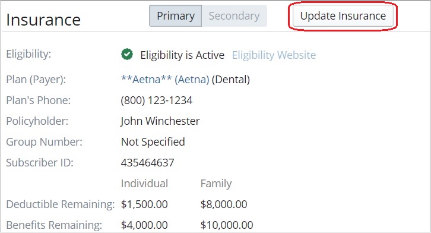The image size is (431, 233).
Task: Click the family deductible remaining $8,000.00
Action: click(x=224, y=204)
